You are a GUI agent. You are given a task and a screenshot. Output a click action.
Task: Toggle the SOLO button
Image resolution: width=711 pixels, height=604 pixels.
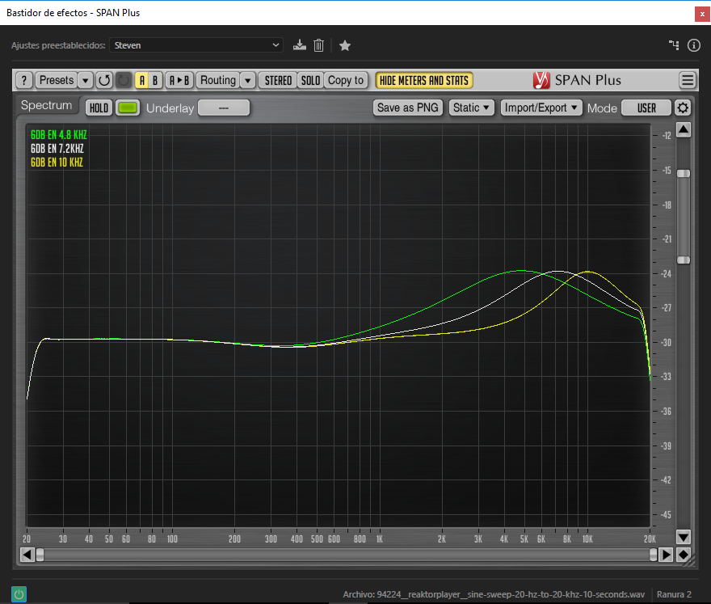point(310,80)
